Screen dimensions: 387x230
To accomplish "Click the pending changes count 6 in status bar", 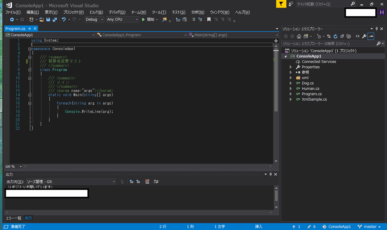I will point(312,227).
